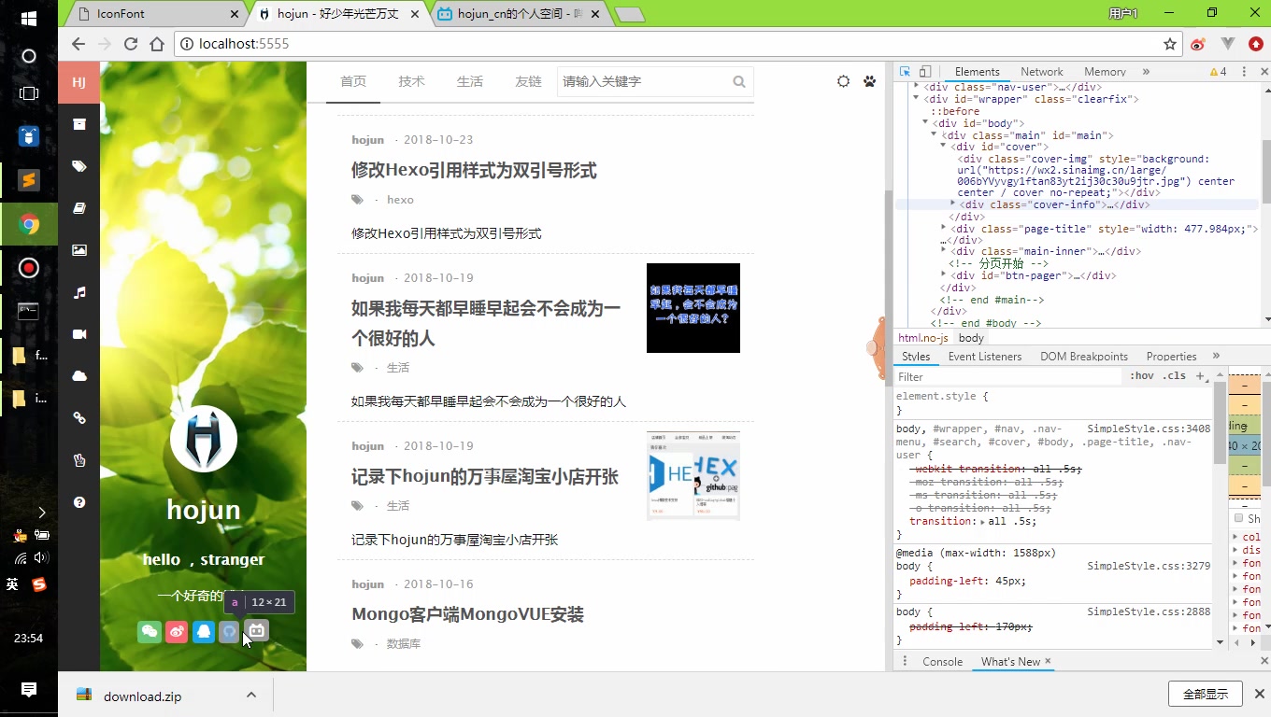Viewport: 1271px width, 717px height.
Task: Open the question mark help icon
Action: click(79, 502)
